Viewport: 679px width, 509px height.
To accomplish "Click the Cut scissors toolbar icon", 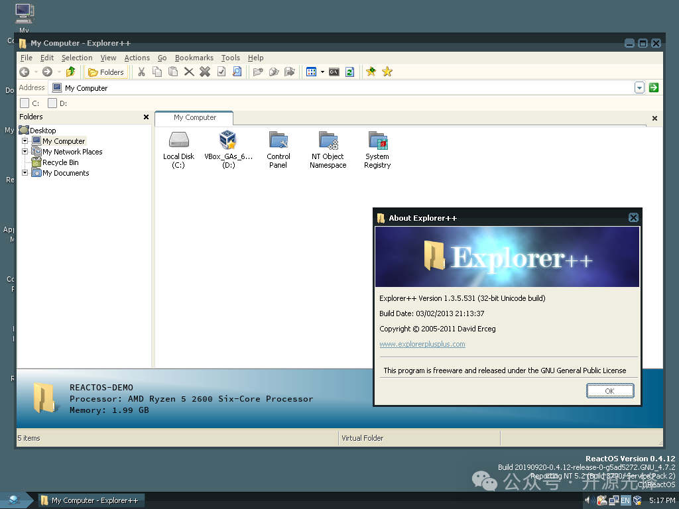I will (x=141, y=72).
